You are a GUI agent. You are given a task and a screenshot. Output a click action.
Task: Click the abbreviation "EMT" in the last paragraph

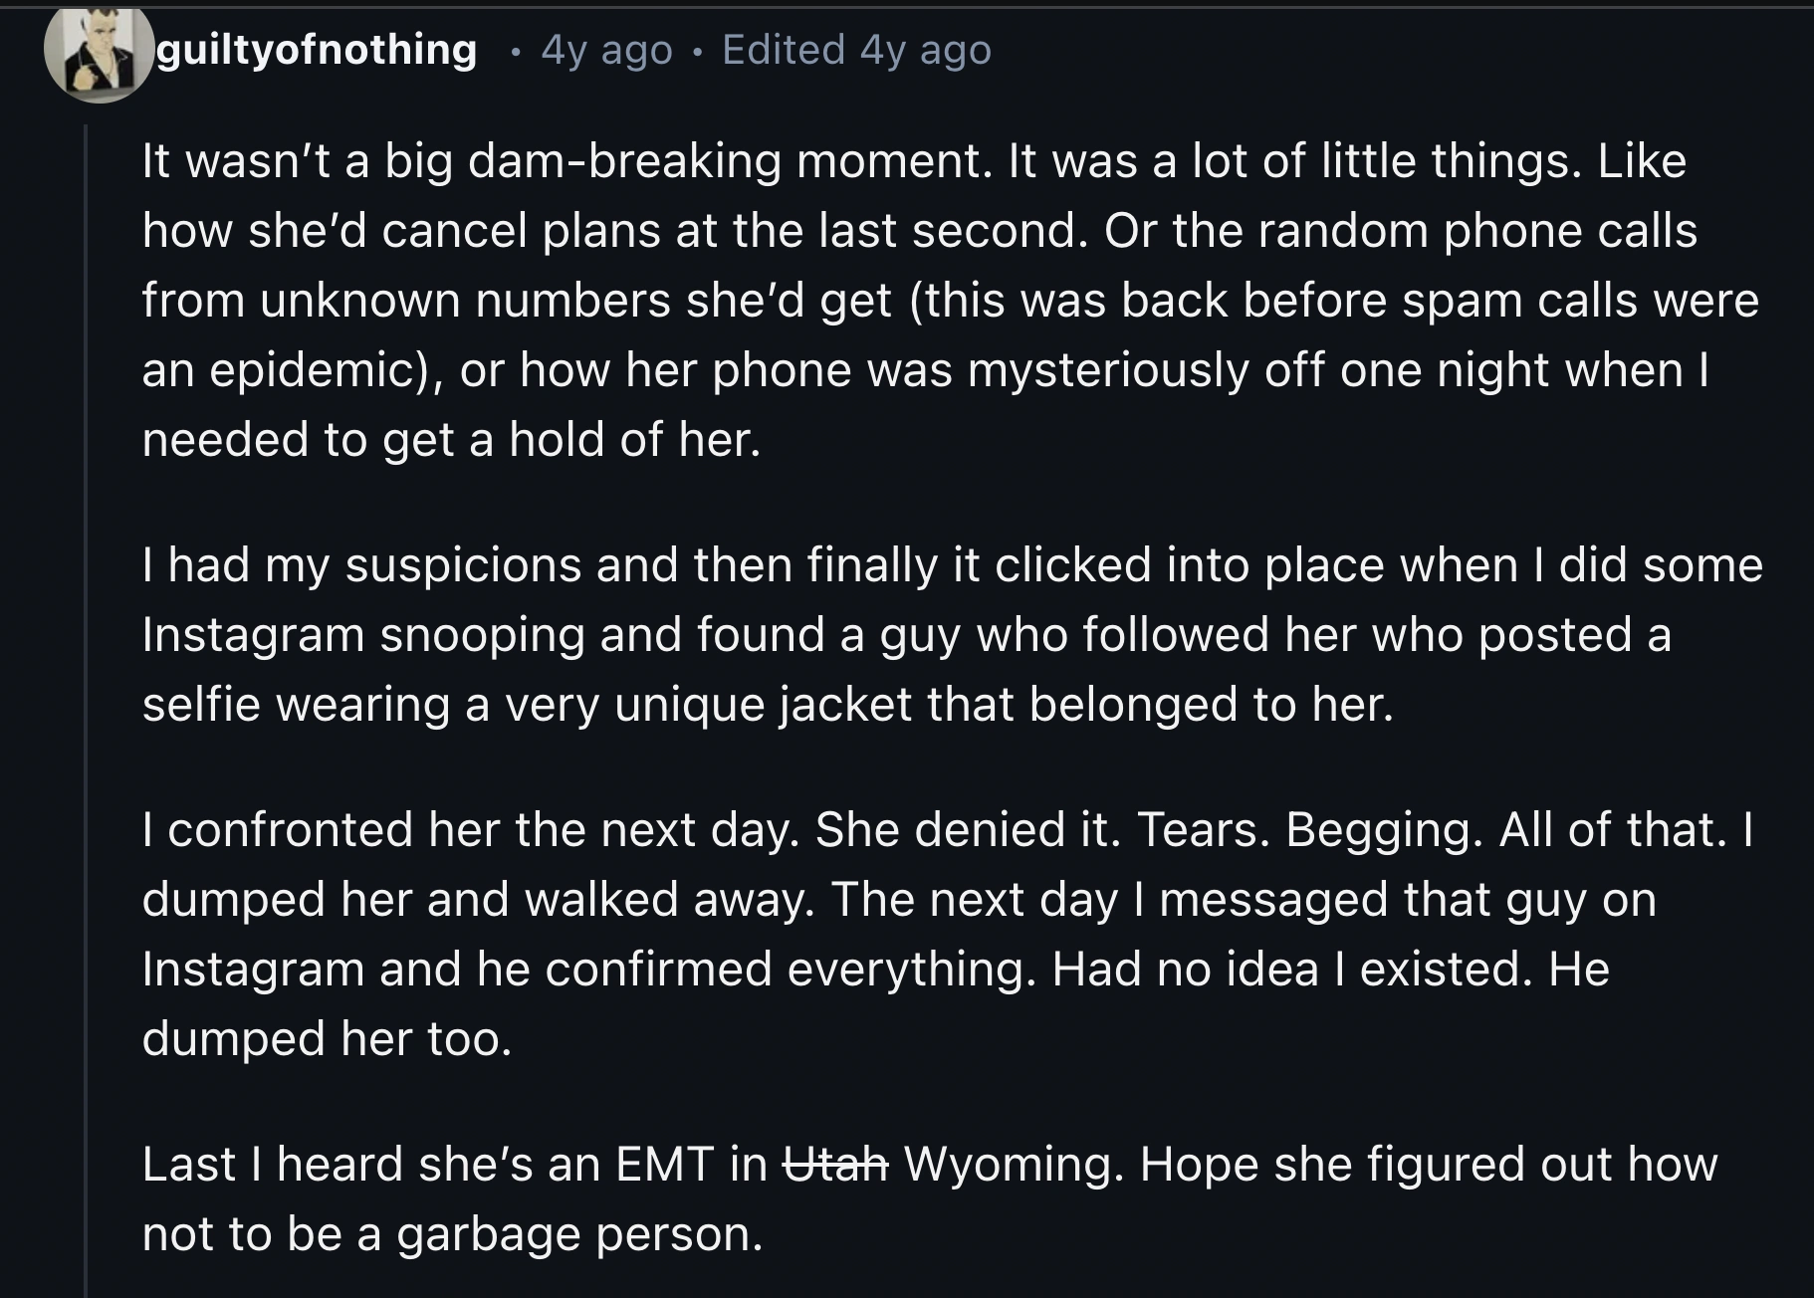(x=665, y=1164)
